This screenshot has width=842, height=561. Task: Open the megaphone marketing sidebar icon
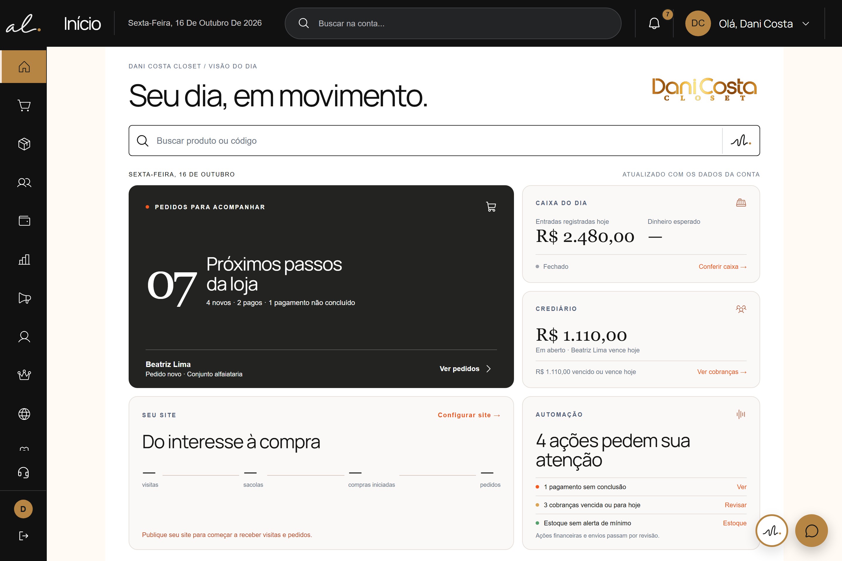click(x=24, y=298)
